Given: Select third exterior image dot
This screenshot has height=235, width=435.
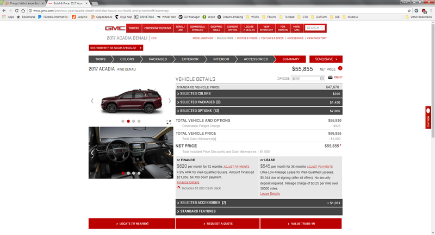Looking at the screenshot, I should (134, 121).
